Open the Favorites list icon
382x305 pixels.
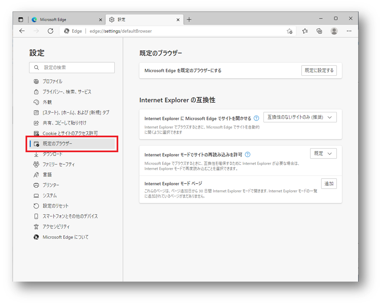click(x=305, y=31)
